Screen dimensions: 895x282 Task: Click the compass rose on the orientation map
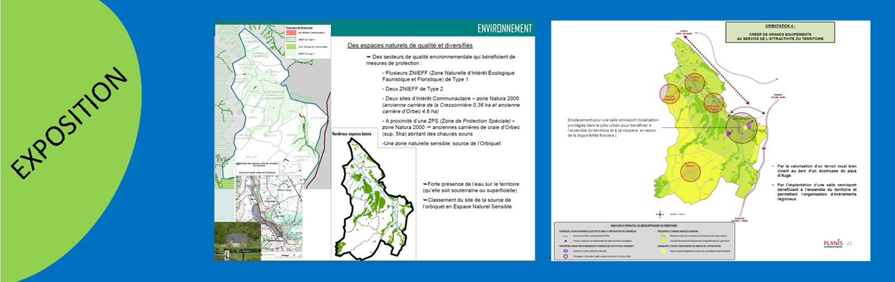[x=660, y=214]
